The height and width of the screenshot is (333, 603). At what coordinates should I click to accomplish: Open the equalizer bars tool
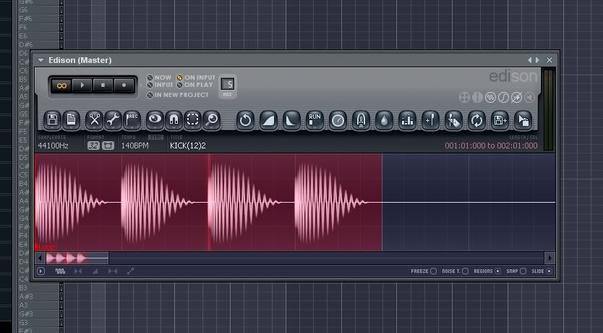(x=407, y=120)
